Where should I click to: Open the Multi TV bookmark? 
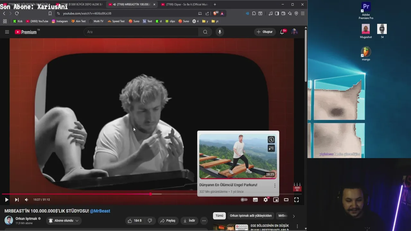[96, 21]
